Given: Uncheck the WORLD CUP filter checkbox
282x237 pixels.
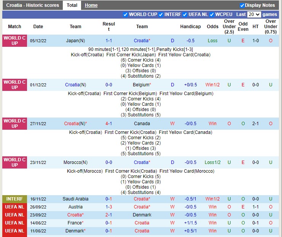Looking at the screenshot, I should pos(125,14).
